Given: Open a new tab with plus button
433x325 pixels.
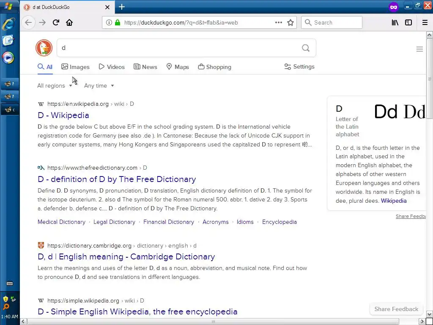Looking at the screenshot, I should click(122, 7).
